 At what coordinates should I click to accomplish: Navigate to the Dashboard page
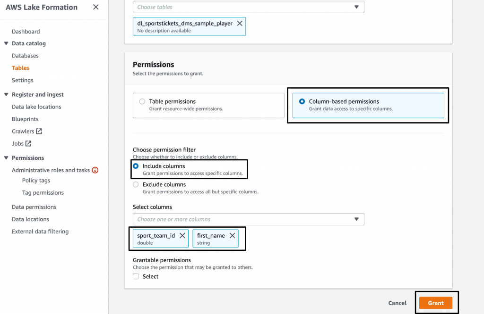[26, 31]
